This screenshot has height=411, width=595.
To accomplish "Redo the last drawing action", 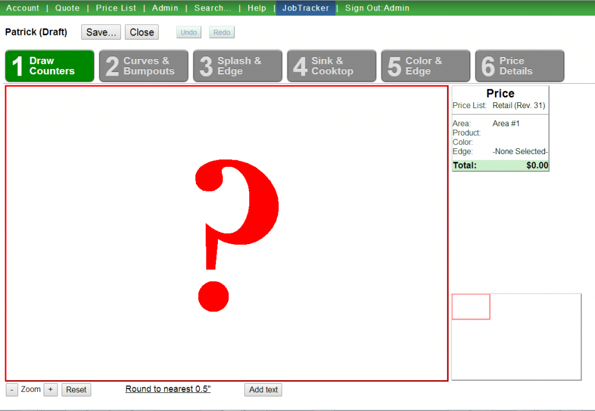I will (x=221, y=32).
